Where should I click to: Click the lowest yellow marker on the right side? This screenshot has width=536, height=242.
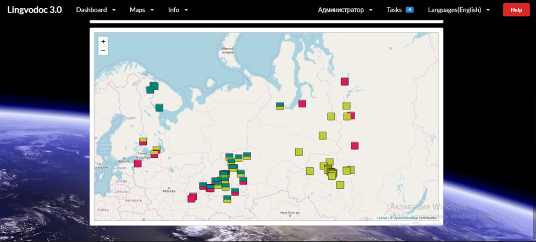(x=340, y=185)
